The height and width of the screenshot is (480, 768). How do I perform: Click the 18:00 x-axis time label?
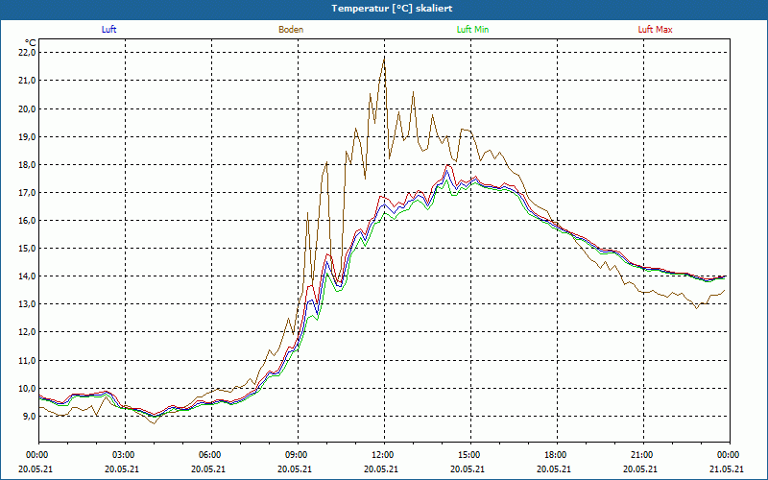coord(557,455)
